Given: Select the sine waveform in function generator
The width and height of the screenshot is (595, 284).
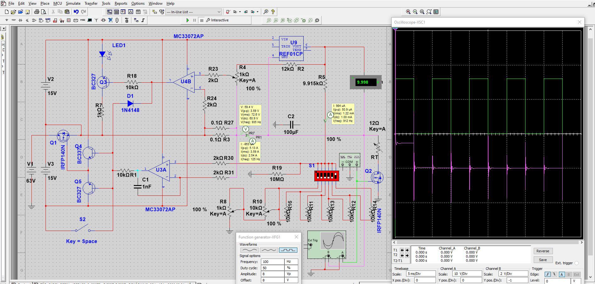Looking at the screenshot, I should (249, 250).
